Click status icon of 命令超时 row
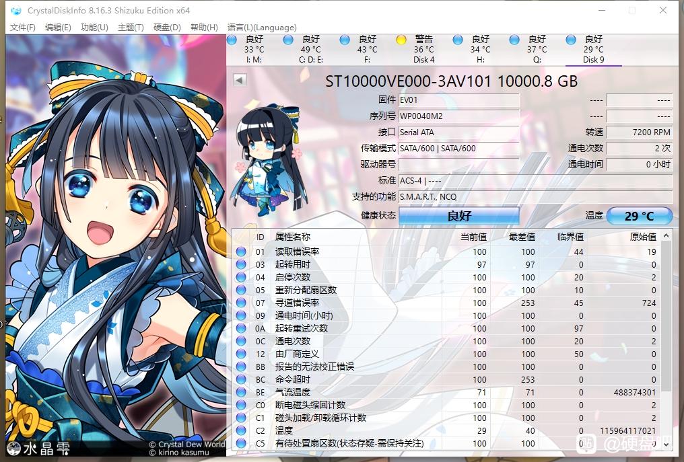The width and height of the screenshot is (684, 462). point(241,379)
